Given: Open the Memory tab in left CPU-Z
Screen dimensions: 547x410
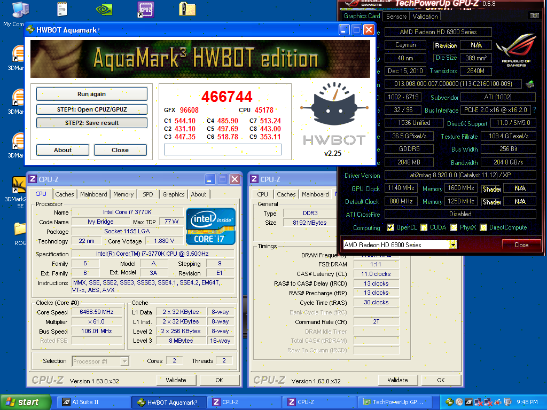Looking at the screenshot, I should pos(123,194).
